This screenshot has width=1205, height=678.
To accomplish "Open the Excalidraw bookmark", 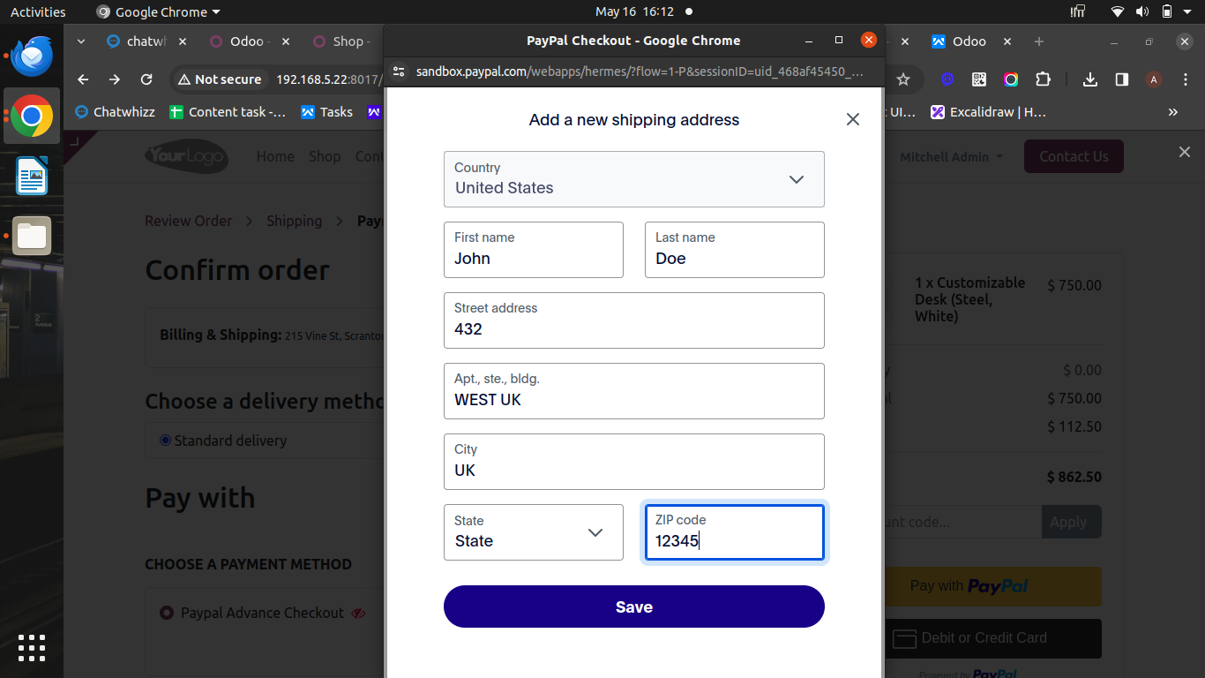I will (x=988, y=112).
